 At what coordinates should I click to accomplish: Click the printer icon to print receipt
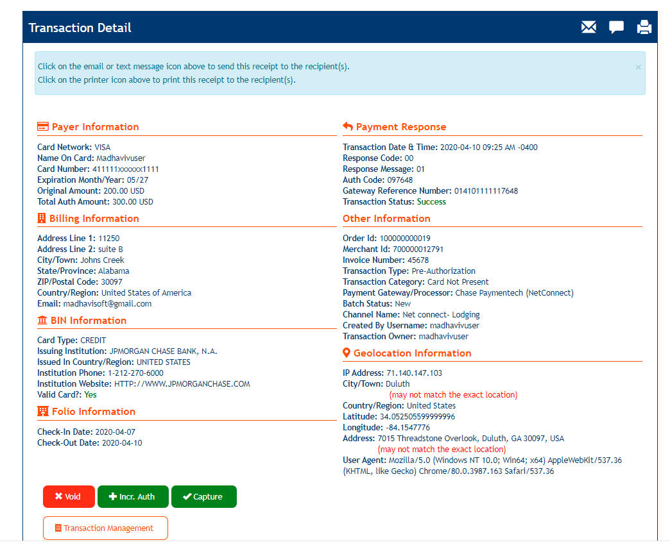click(x=644, y=27)
